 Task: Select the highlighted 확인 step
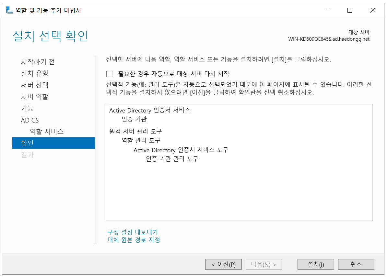(53, 143)
